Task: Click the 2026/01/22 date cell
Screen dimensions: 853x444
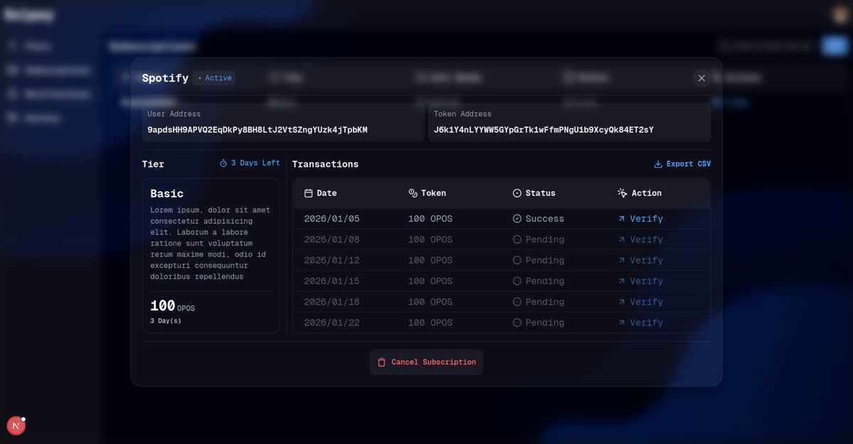Action: pyautogui.click(x=332, y=323)
